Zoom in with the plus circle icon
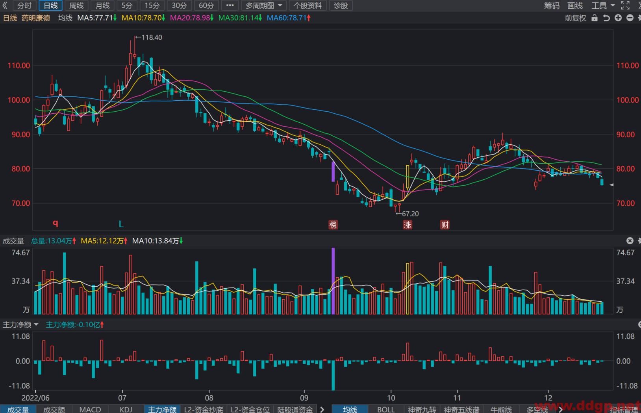This screenshot has width=641, height=413. pyautogui.click(x=618, y=18)
